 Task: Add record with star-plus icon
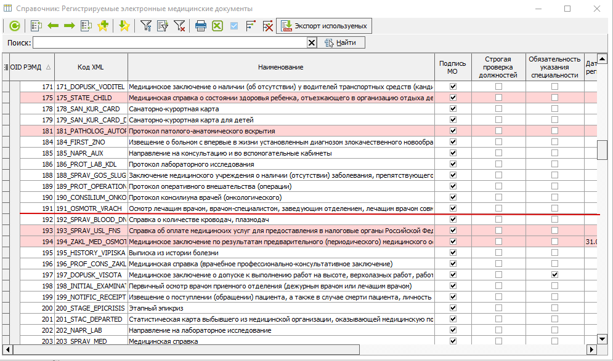coord(104,26)
